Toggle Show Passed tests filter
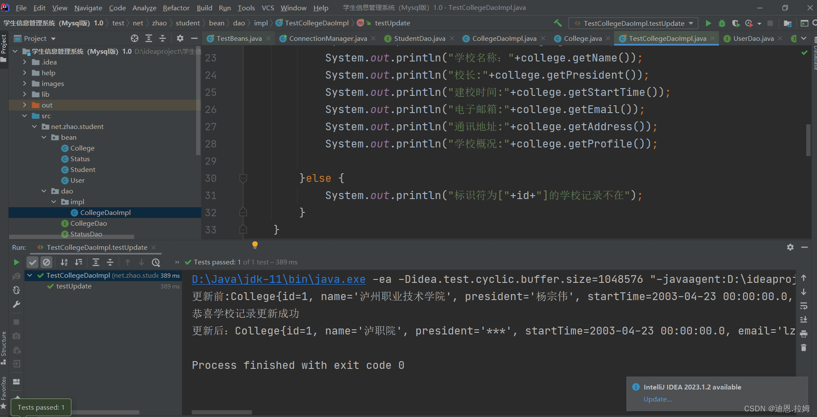The image size is (817, 417). 33,262
